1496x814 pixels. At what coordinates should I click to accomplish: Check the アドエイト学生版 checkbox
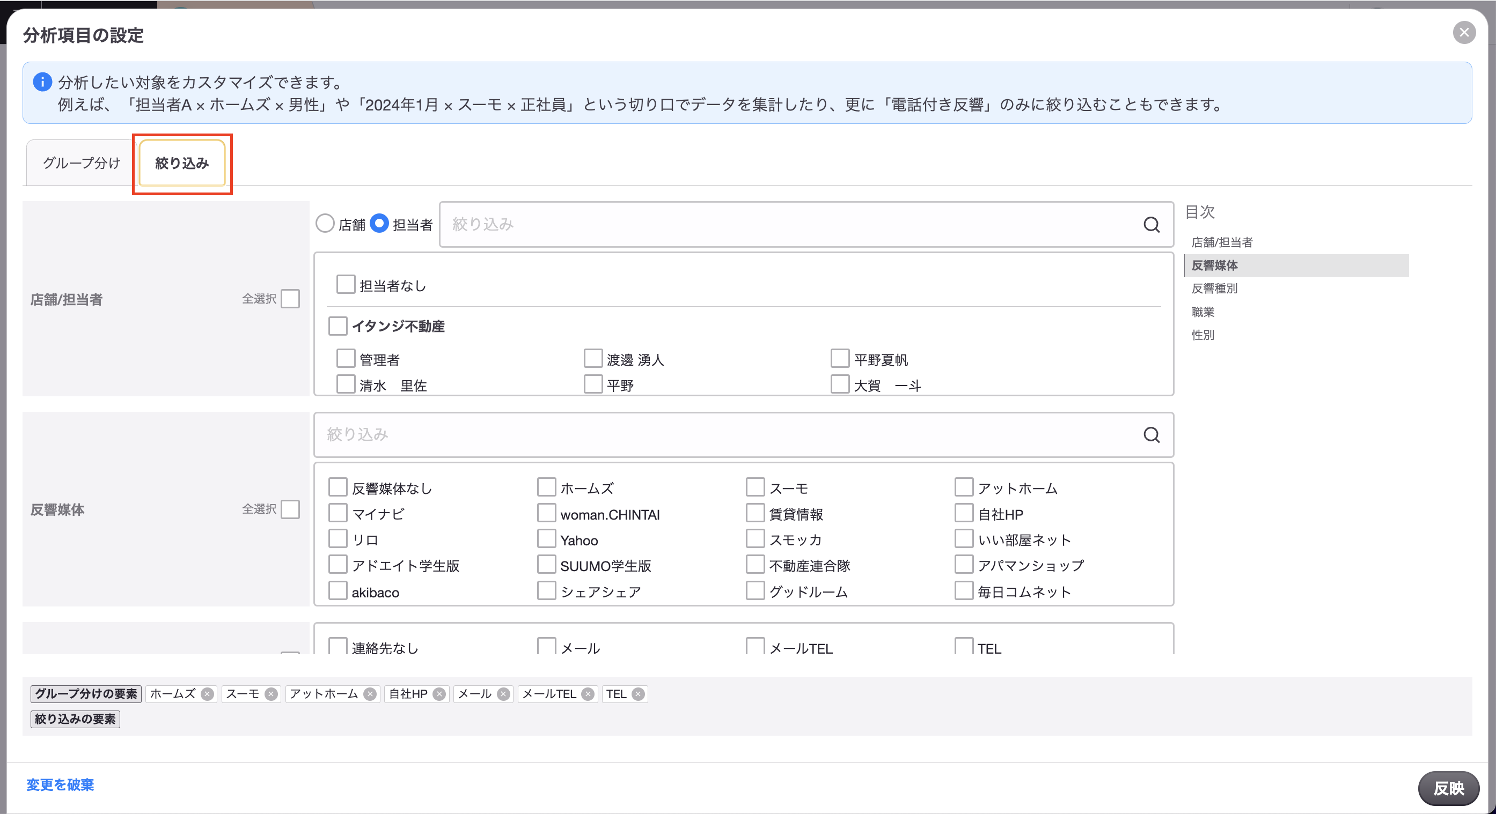(x=338, y=565)
